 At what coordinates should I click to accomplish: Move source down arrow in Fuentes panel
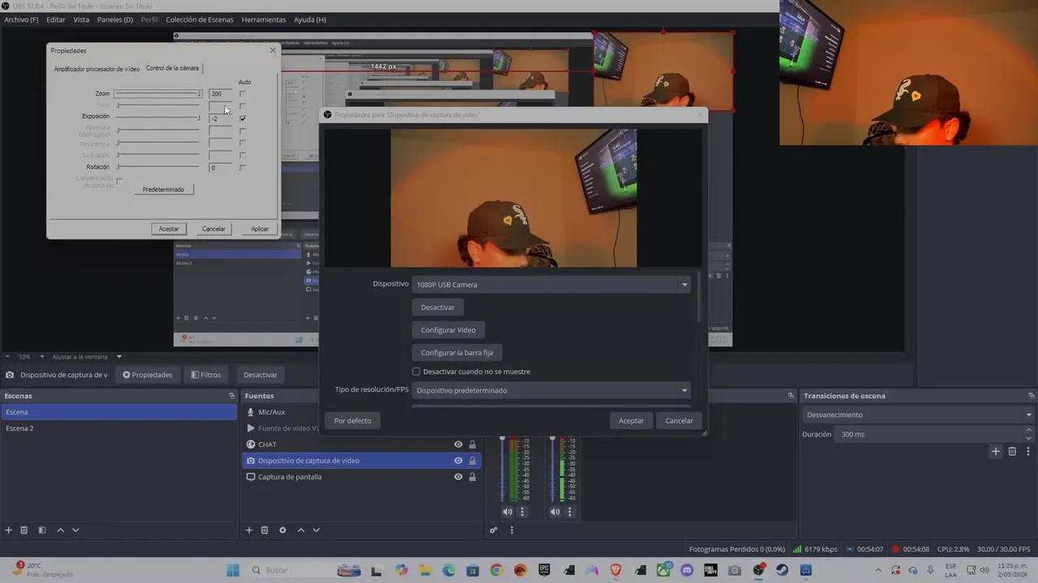[x=316, y=530]
